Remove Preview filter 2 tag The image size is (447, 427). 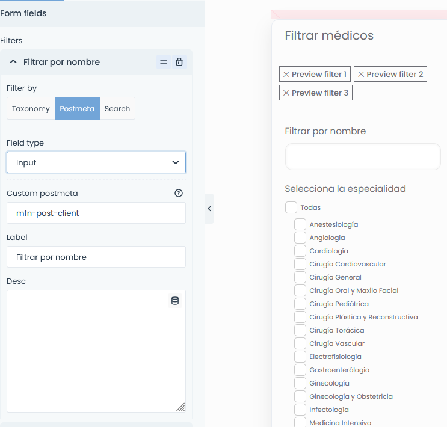click(361, 75)
